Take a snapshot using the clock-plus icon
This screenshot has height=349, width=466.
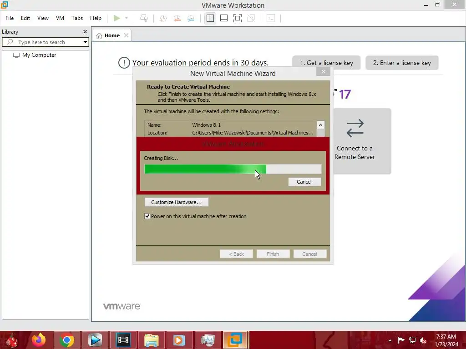pos(163,18)
